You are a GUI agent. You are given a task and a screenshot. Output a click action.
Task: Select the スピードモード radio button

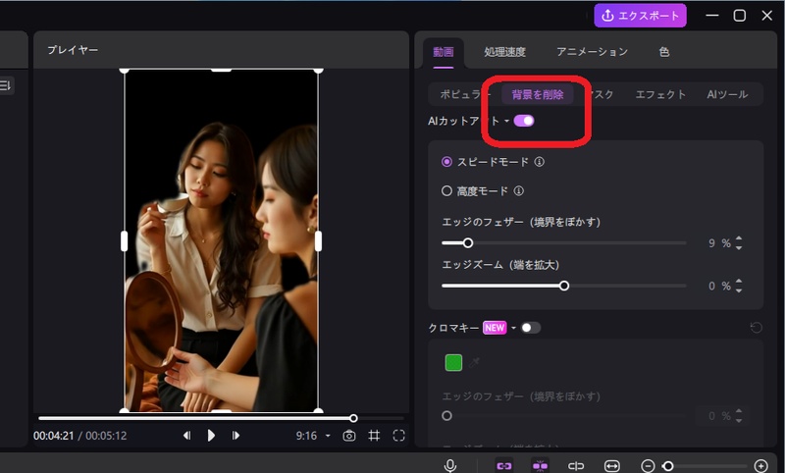(x=446, y=162)
